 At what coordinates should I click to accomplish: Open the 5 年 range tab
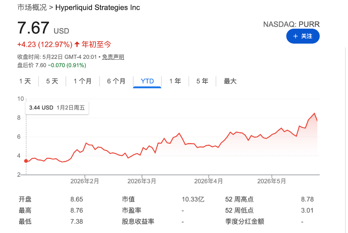(202, 81)
